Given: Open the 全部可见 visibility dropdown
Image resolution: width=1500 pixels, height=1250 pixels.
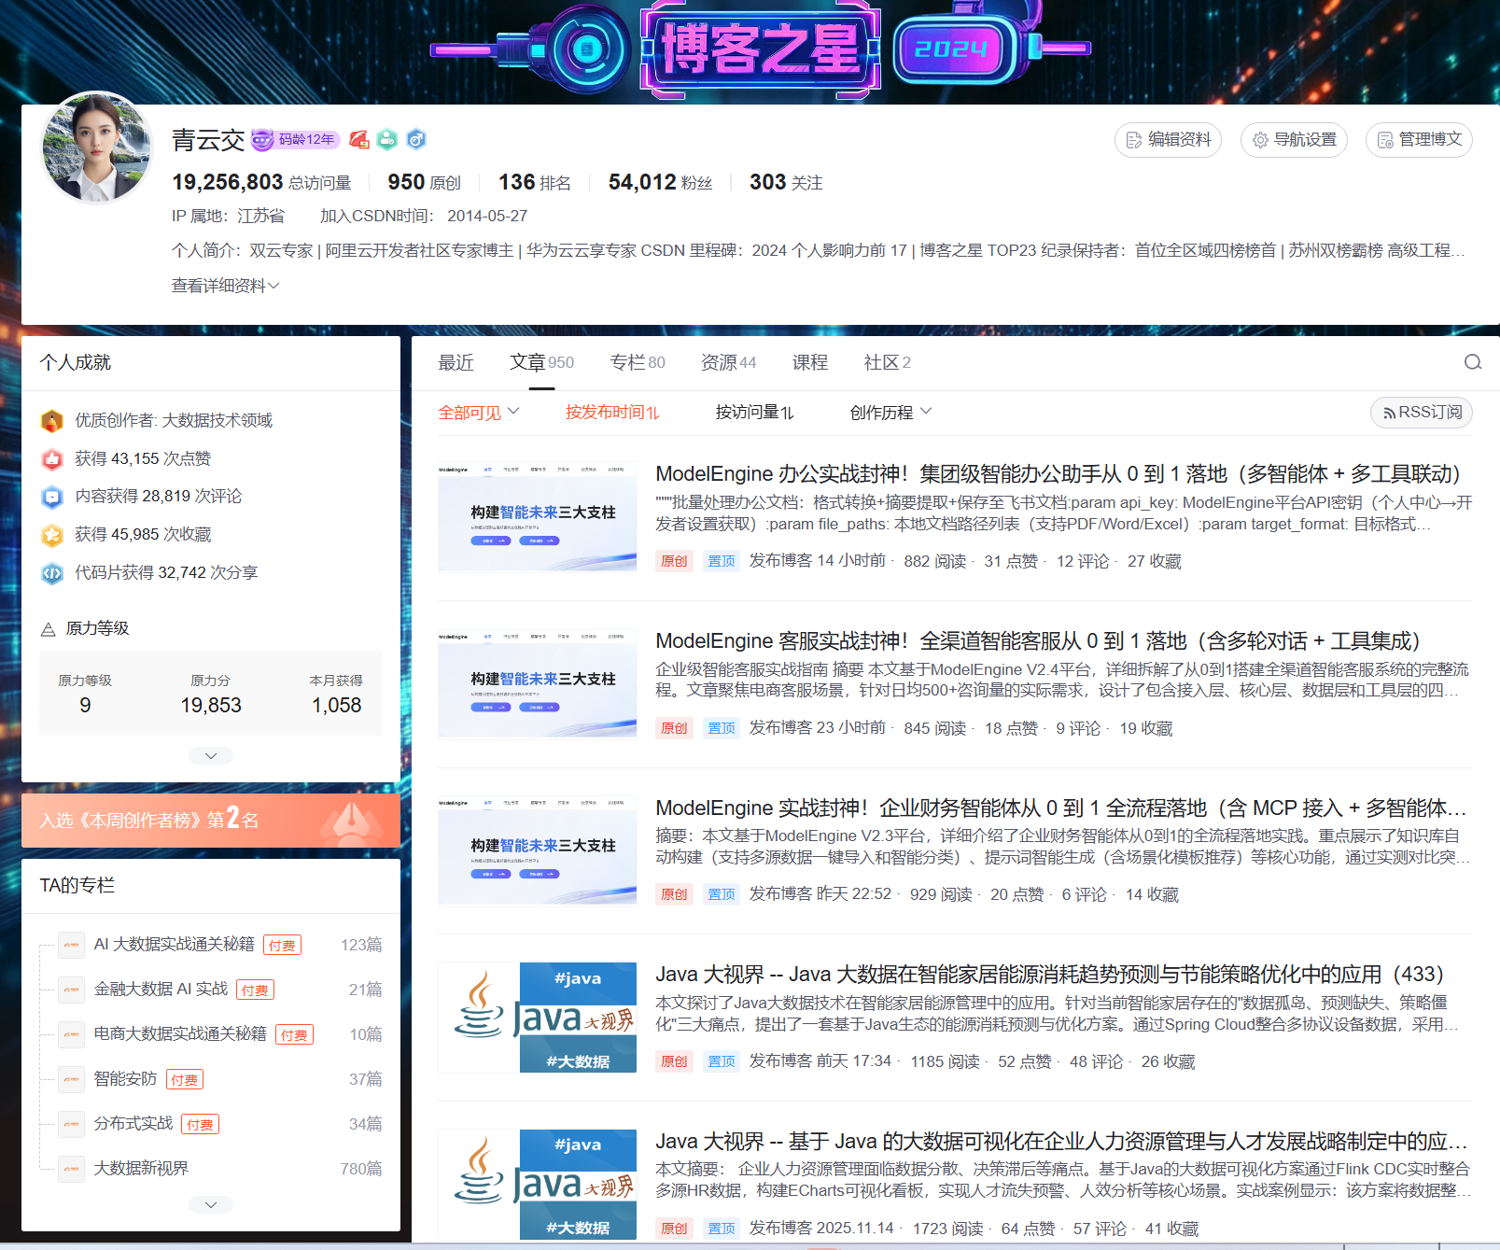Looking at the screenshot, I should 479,413.
